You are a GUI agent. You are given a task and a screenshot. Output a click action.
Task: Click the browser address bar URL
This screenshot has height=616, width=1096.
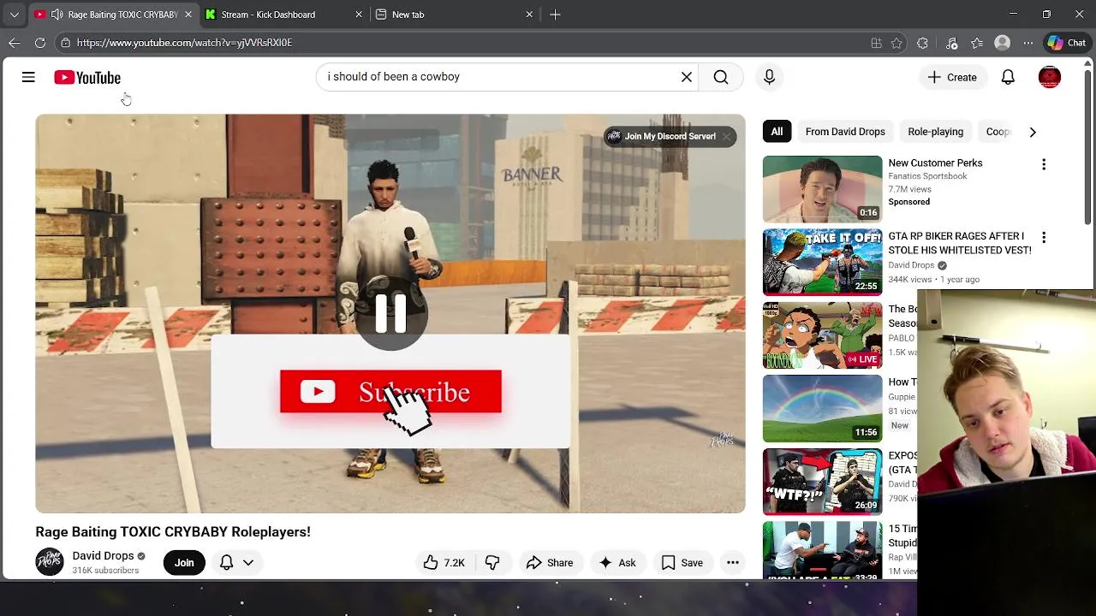click(x=184, y=43)
